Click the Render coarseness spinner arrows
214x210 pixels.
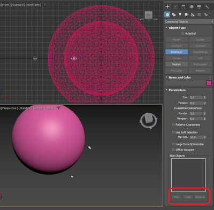(x=205, y=113)
